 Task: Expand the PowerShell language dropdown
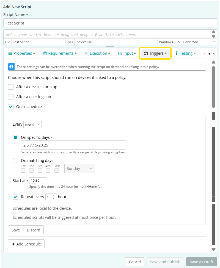point(199,42)
